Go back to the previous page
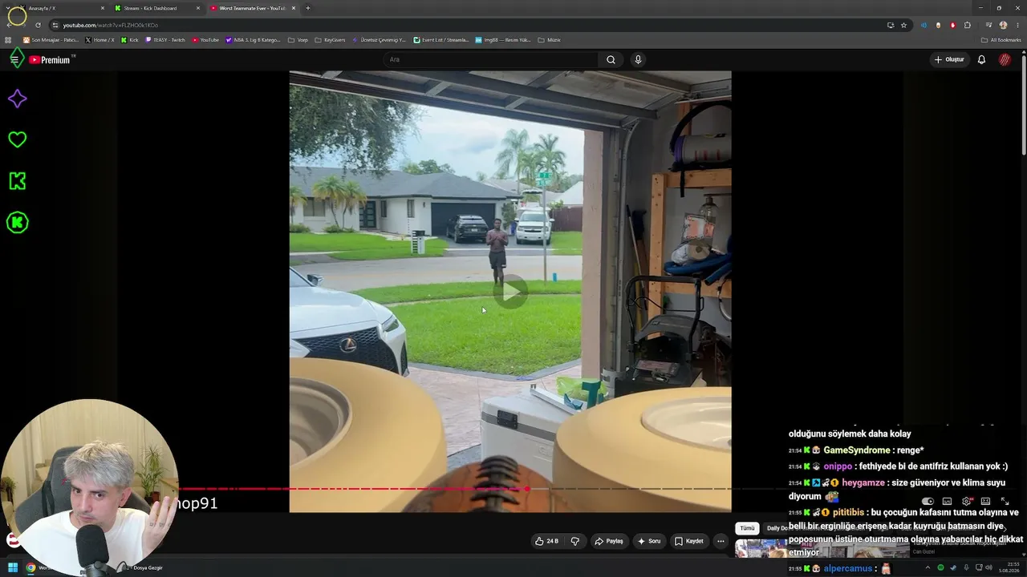The image size is (1027, 577). pos(9,25)
